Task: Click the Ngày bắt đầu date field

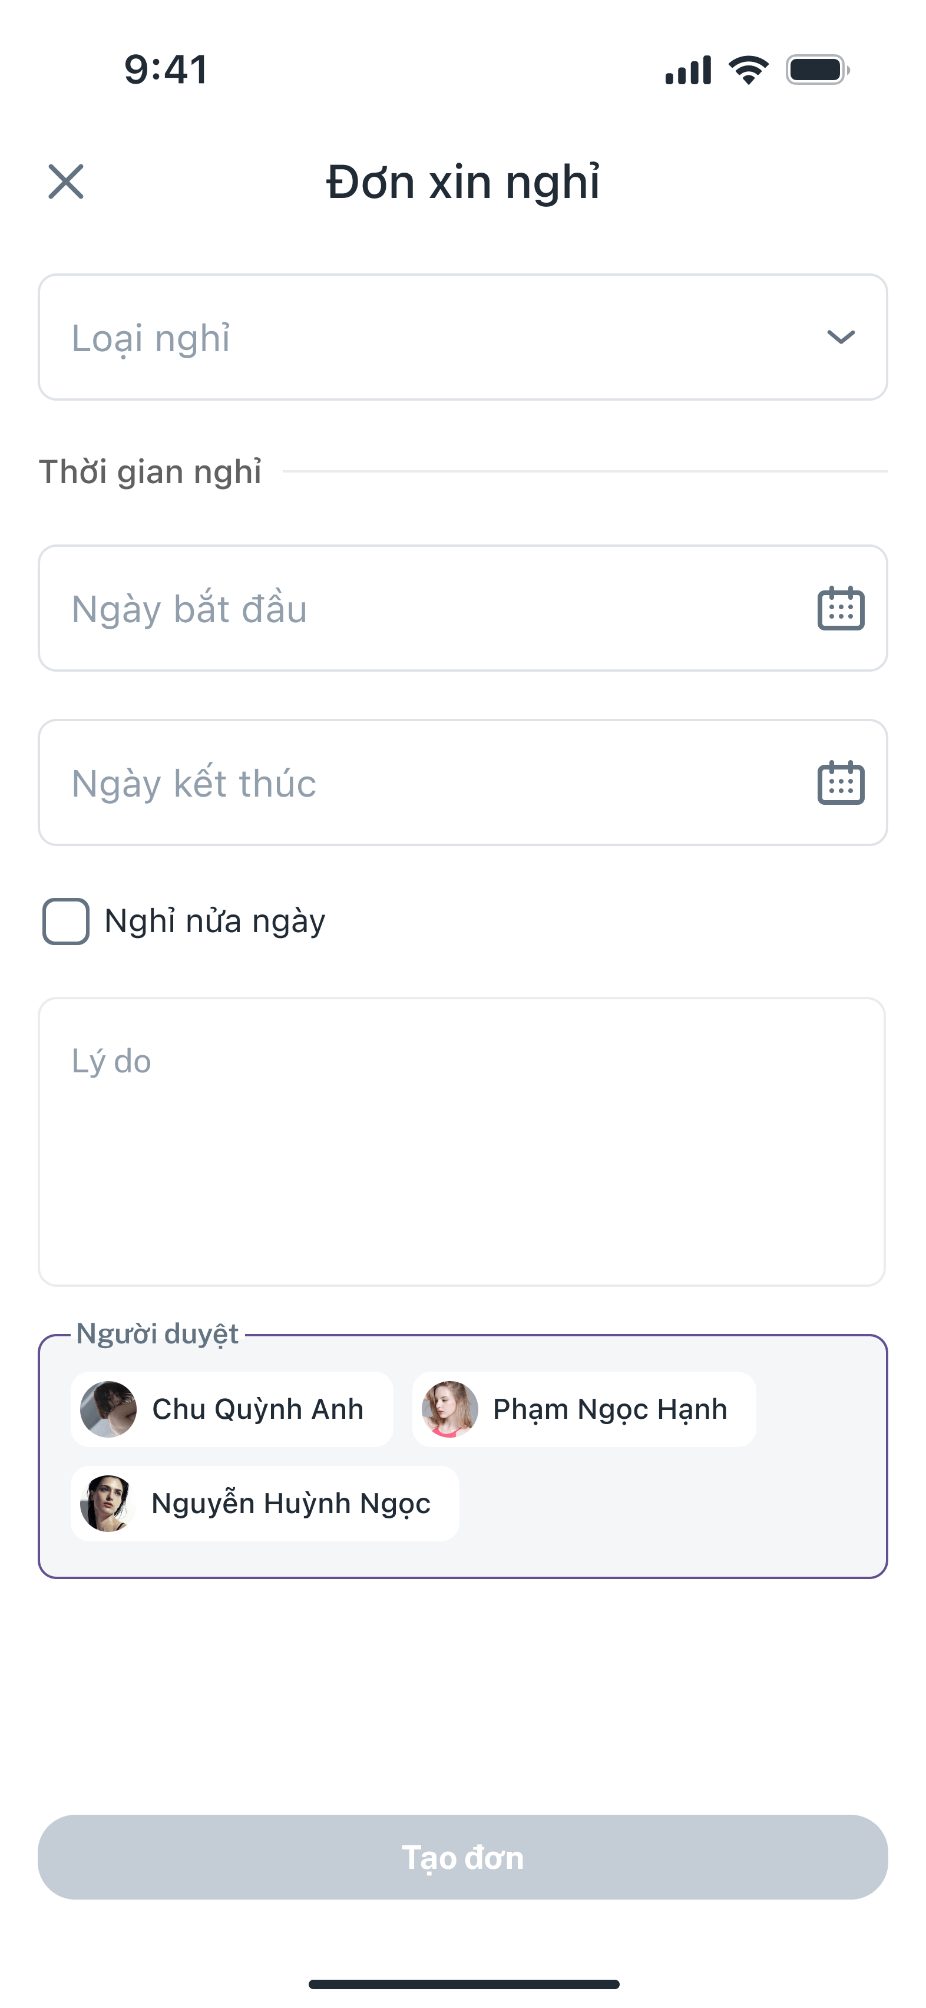Action: pos(421,608)
